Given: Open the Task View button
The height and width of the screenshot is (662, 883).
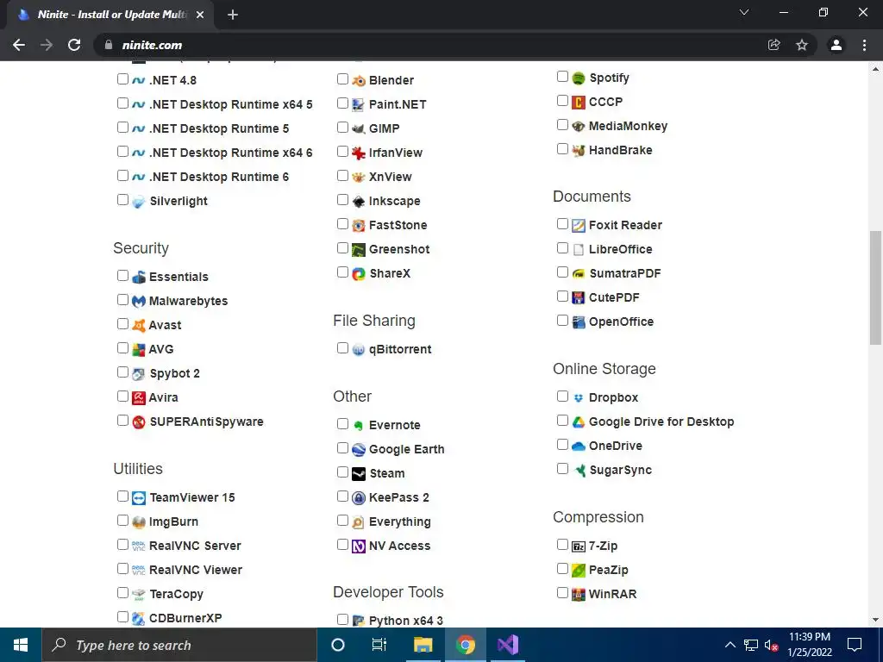Looking at the screenshot, I should (x=379, y=645).
